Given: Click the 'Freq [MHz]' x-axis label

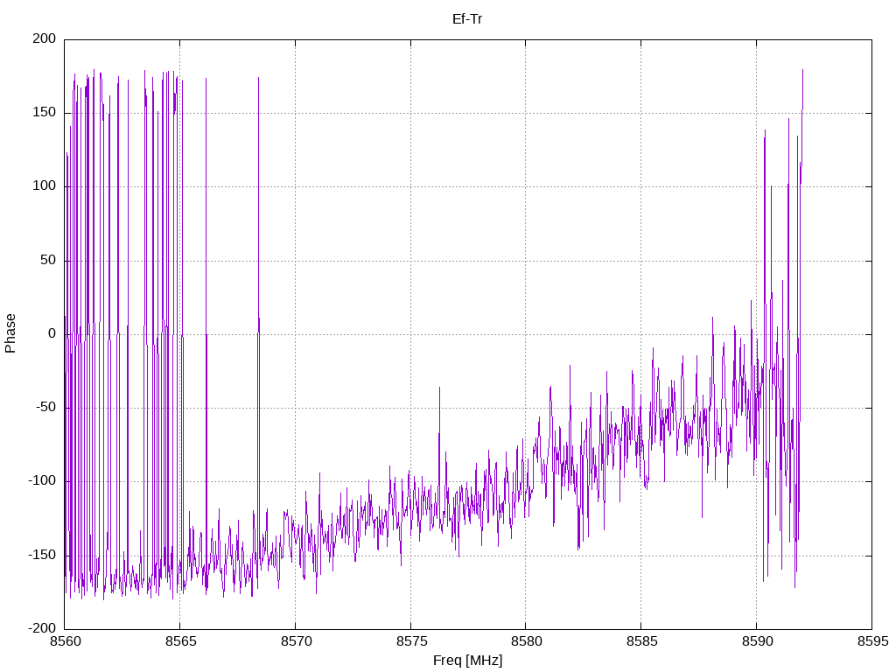Looking at the screenshot, I should pyautogui.click(x=467, y=660).
